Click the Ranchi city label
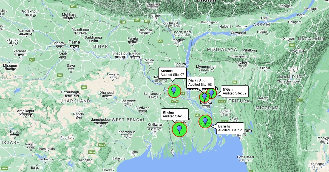Image resolution: width=329 pixels, height=172 pixels. [79, 114]
